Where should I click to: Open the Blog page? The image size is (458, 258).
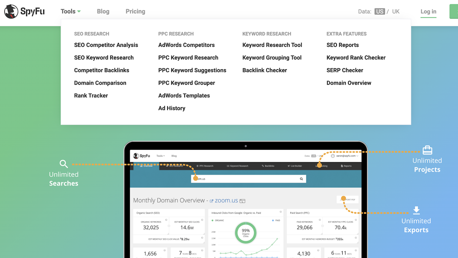coord(103,11)
